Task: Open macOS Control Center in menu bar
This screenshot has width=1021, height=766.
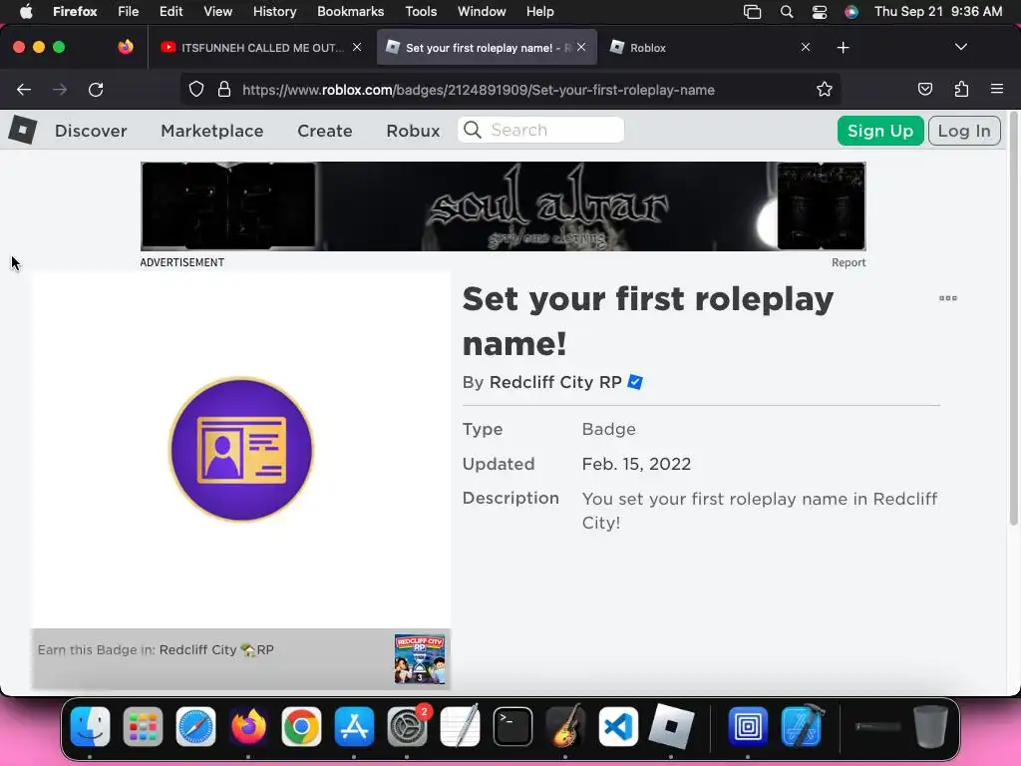Action: (x=820, y=12)
